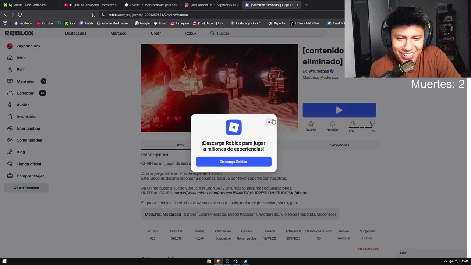
Task: Open the Kick bookmark
Action: [x=70, y=23]
